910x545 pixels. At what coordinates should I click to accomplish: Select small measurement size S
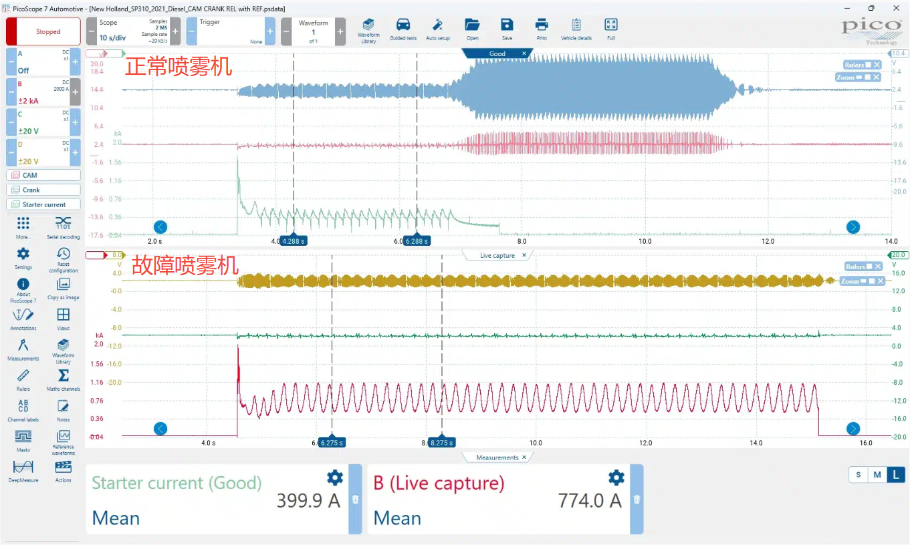point(858,475)
